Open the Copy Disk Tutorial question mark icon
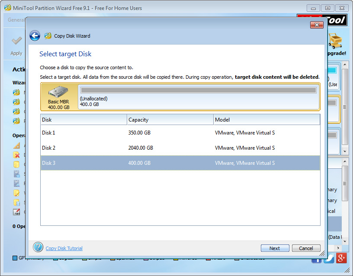 39,247
